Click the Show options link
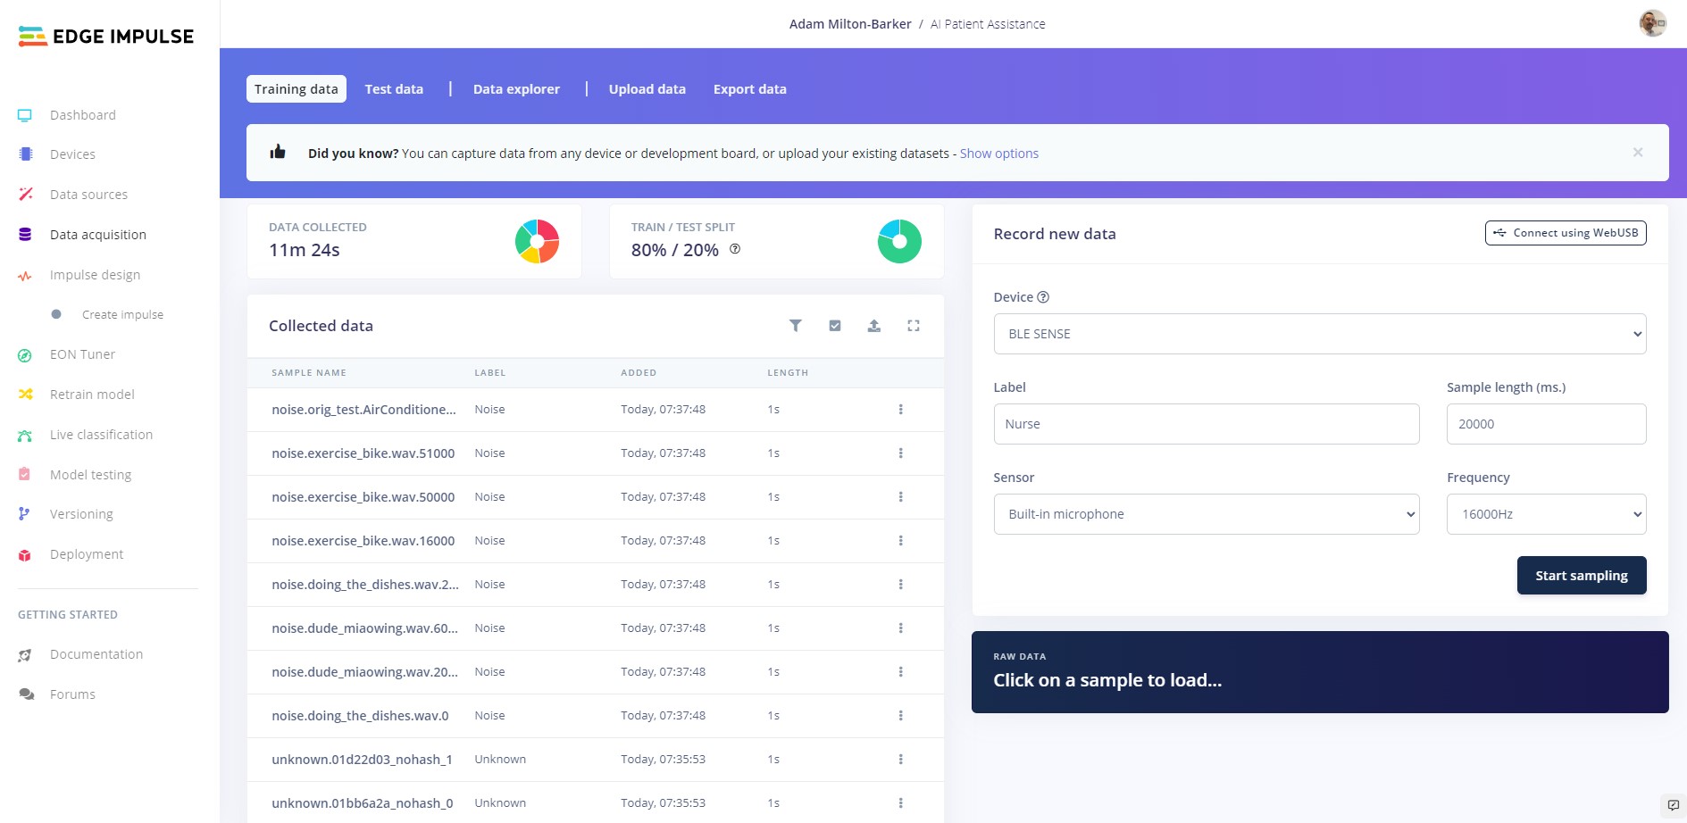1687x823 pixels. coord(999,154)
